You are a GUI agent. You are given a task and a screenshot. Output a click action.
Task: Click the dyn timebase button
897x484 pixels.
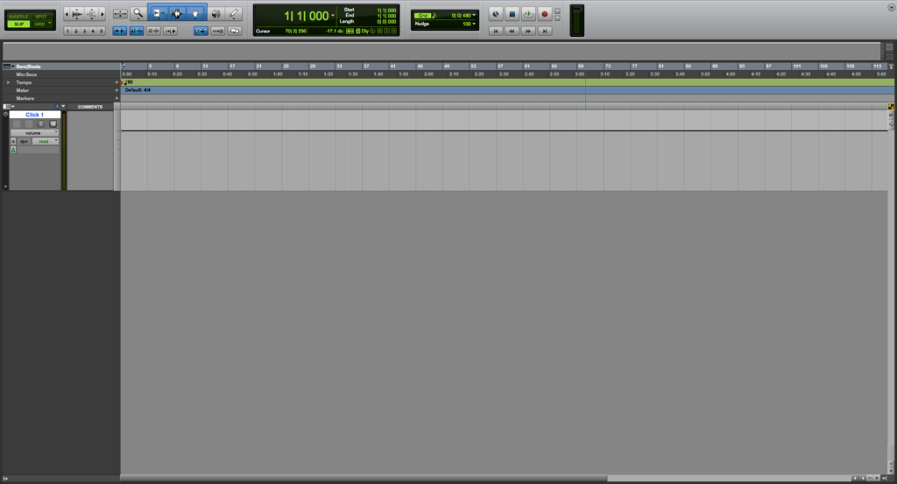coord(24,141)
